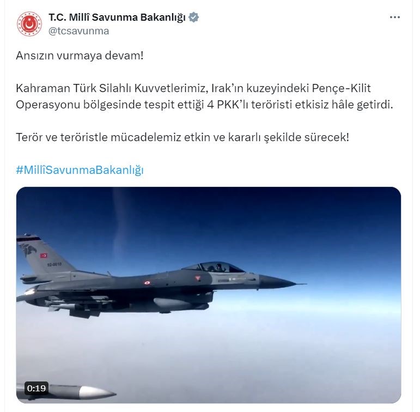Open the three-dot more options menu

[395, 17]
